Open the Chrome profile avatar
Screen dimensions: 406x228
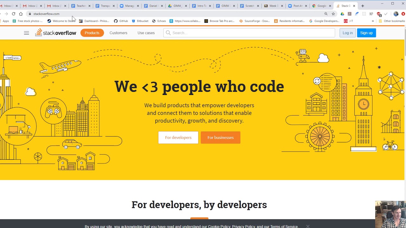396,14
